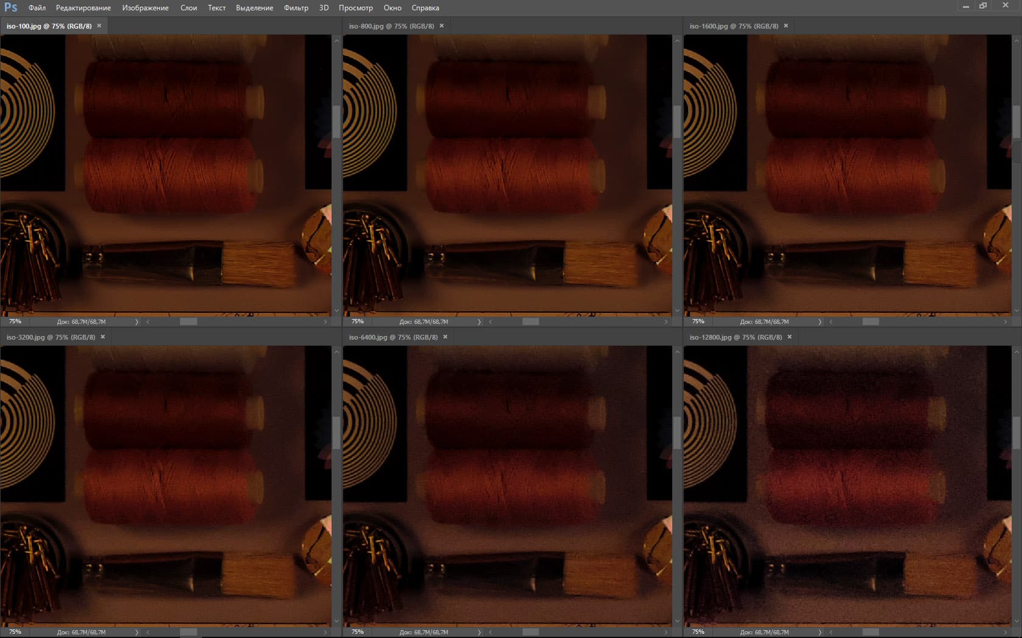Restore down the Photoshop window
1022x638 pixels.
983,6
